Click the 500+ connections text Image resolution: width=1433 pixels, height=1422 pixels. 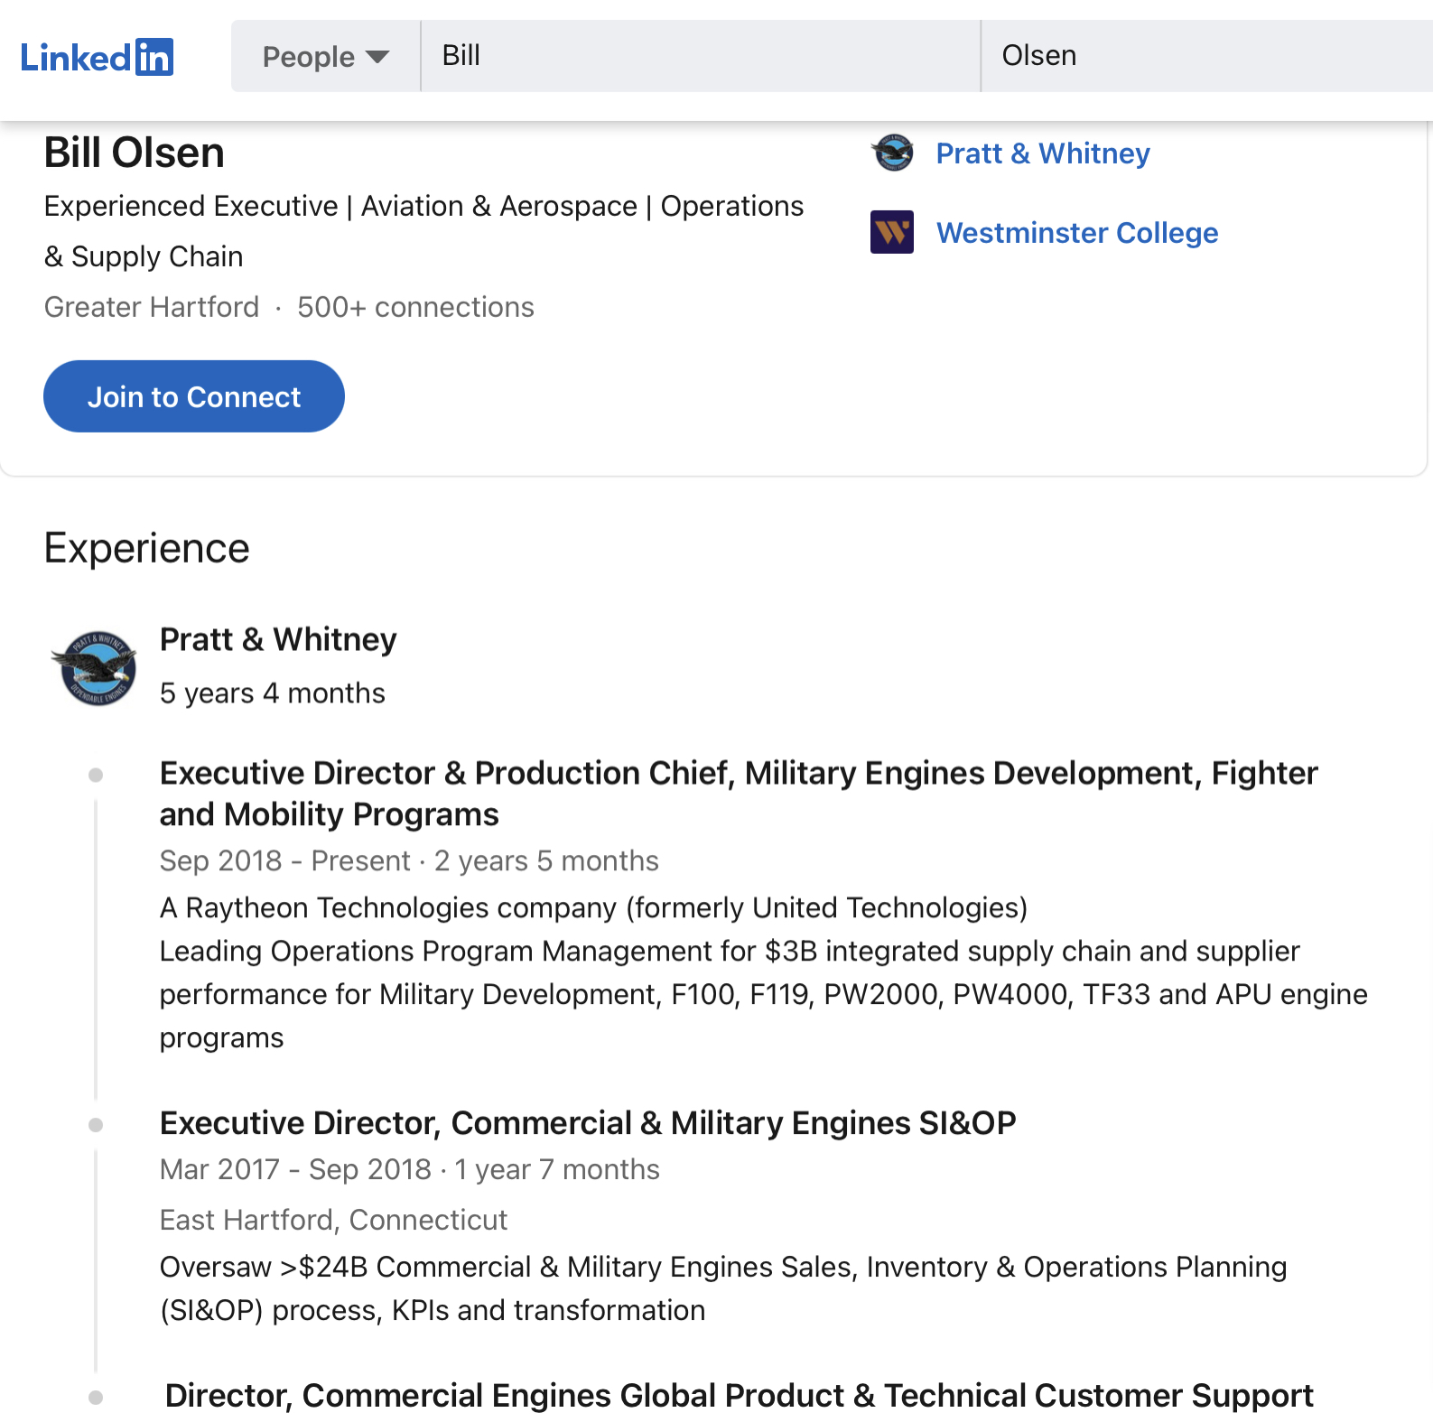pos(415,307)
